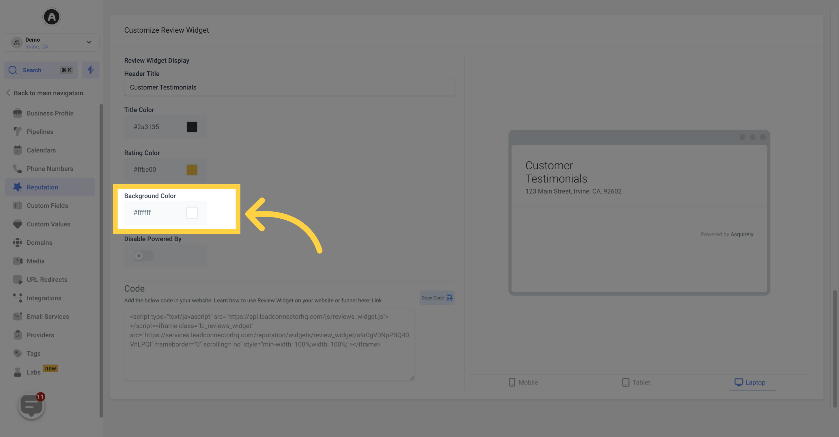The image size is (839, 437).
Task: Click the Customer Testimonials preview heading
Action: [556, 172]
